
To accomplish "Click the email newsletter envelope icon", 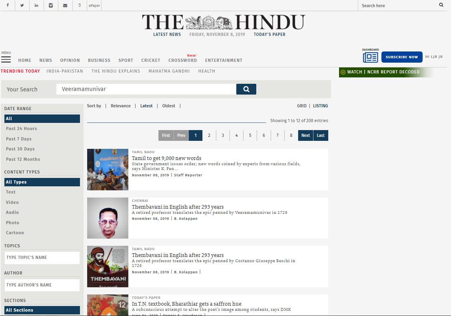I will pyautogui.click(x=65, y=5).
